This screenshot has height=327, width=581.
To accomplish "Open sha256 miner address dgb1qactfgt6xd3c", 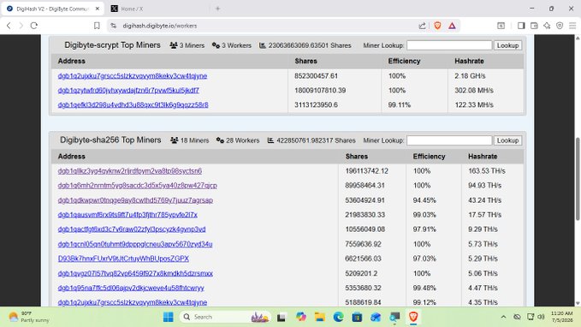I will (132, 229).
